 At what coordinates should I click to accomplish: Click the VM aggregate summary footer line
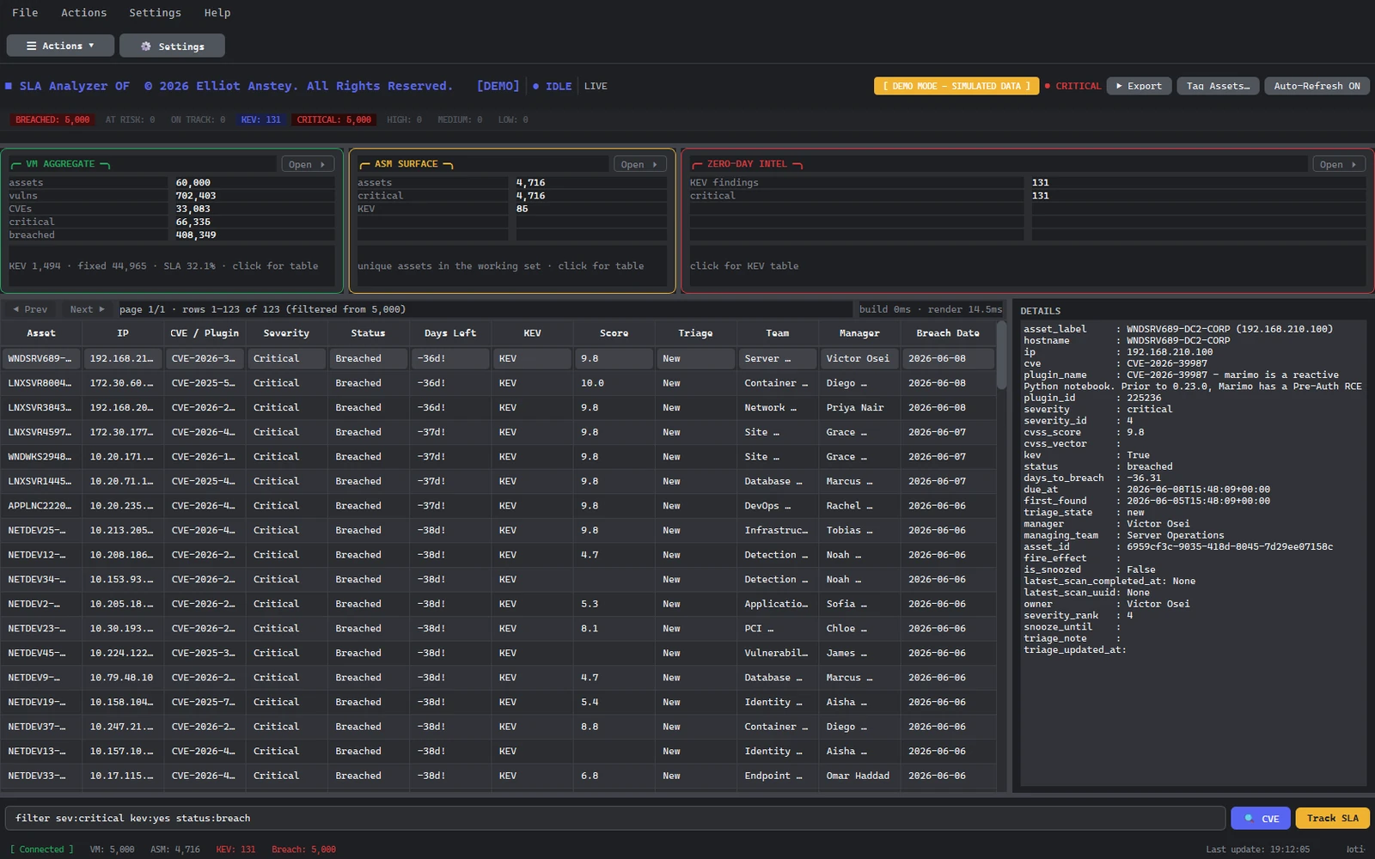tap(163, 266)
